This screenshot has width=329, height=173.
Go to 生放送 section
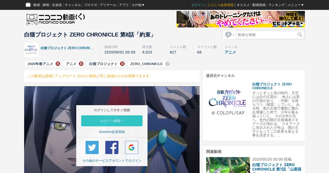tap(57, 5)
